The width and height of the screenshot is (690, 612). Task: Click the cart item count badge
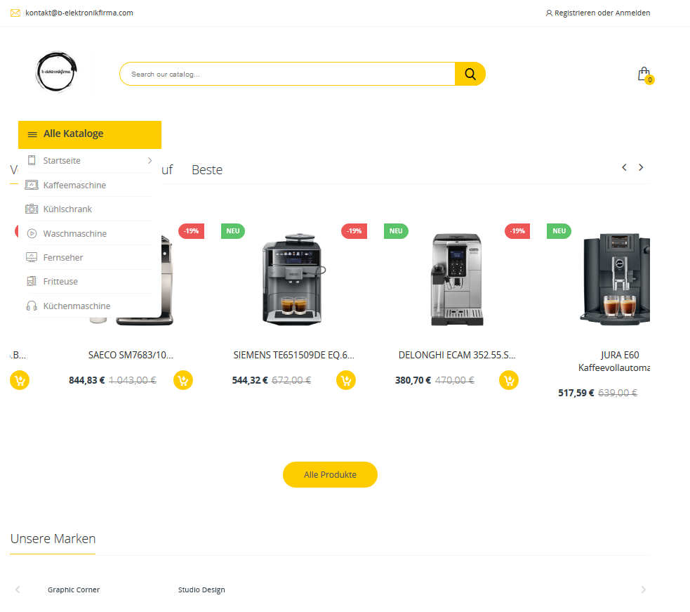click(x=649, y=79)
